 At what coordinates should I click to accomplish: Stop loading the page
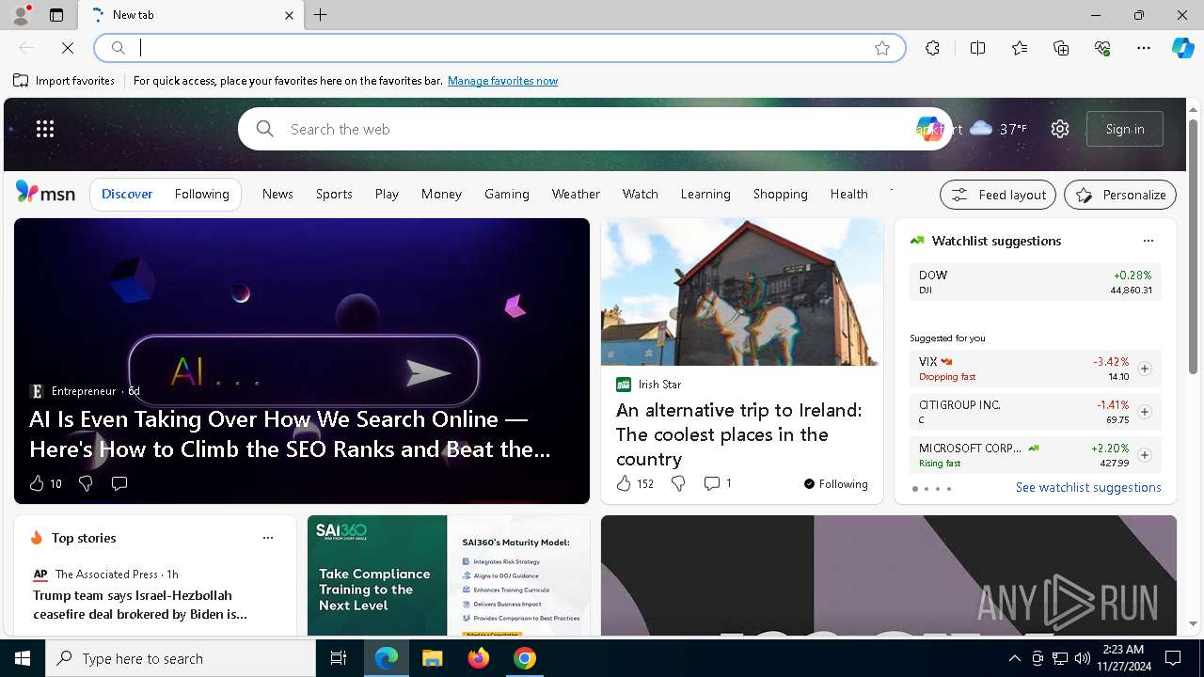(68, 47)
